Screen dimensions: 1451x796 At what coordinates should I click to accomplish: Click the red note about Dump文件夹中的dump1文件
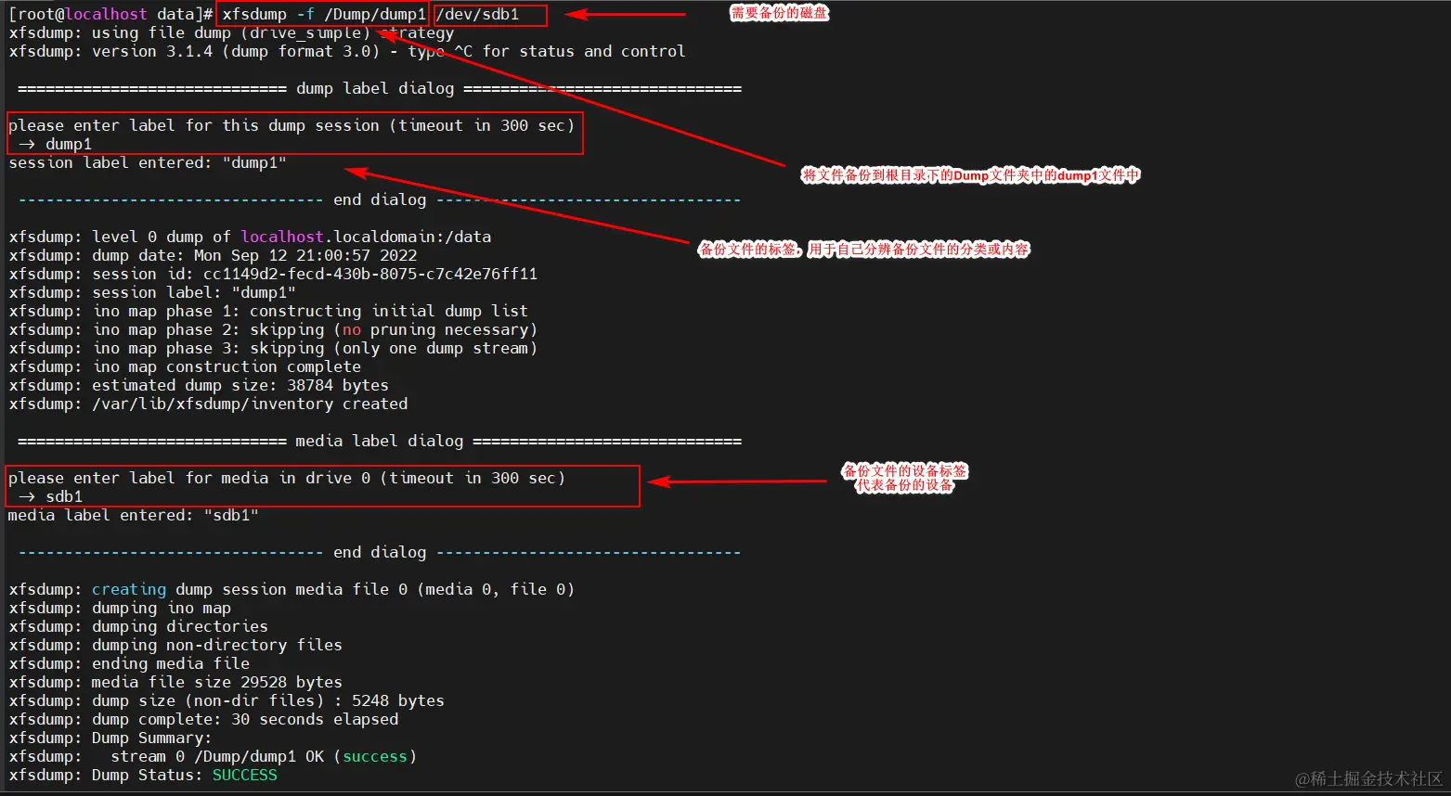coord(971,174)
